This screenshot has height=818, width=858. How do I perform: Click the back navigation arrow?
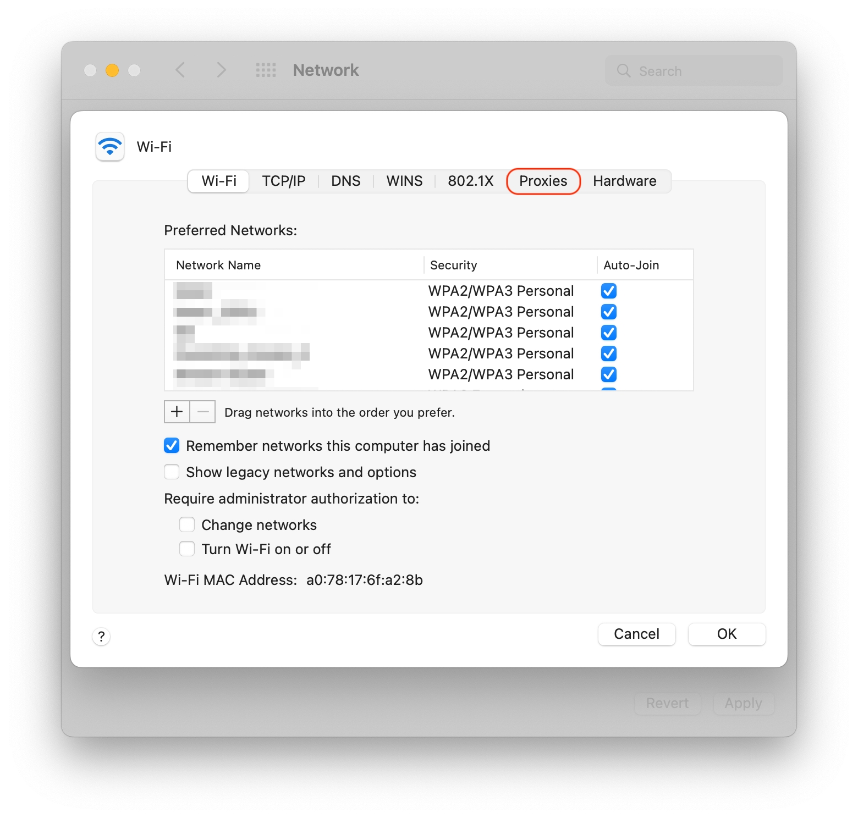180,70
